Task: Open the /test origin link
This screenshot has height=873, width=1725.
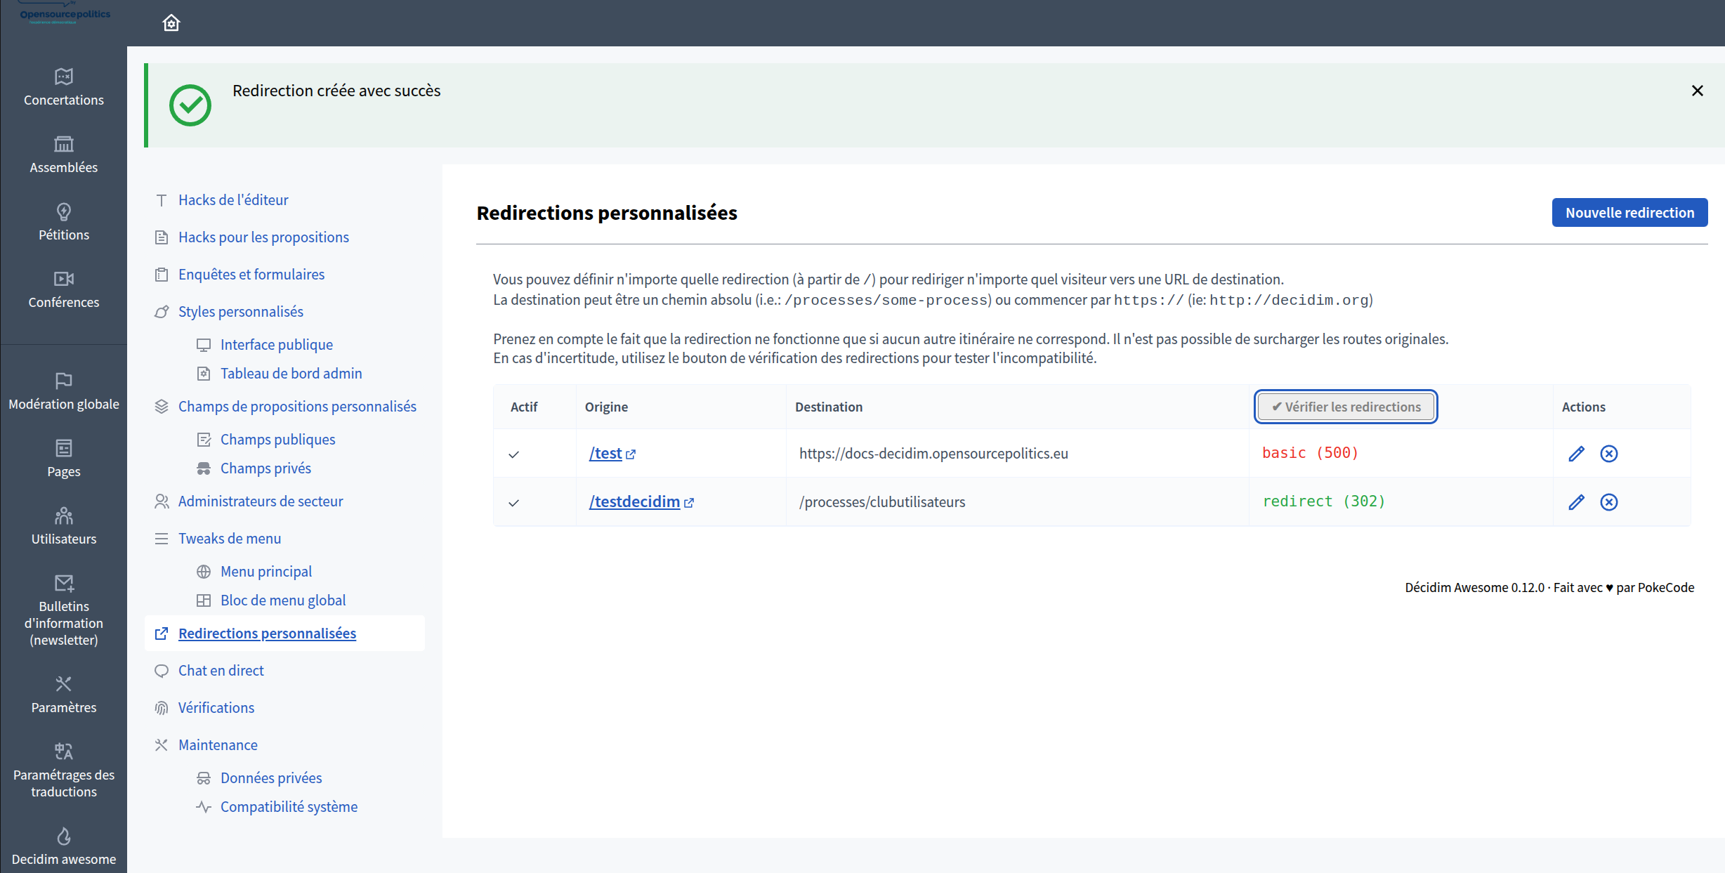Action: coord(605,454)
